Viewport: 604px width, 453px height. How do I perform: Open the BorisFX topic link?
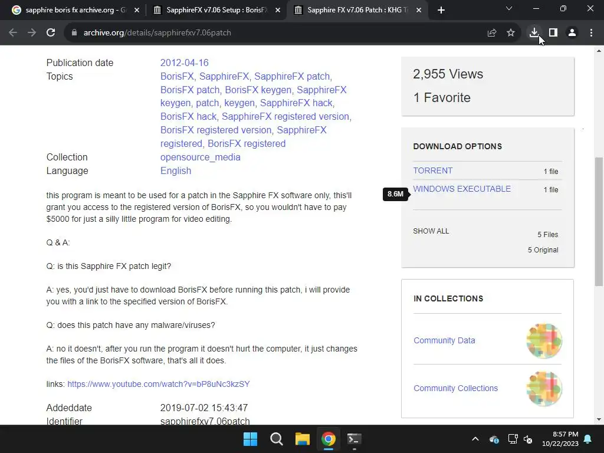tap(177, 76)
